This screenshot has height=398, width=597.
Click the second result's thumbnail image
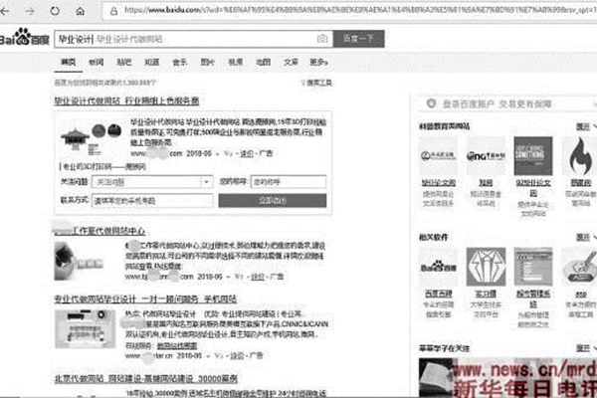pos(80,261)
